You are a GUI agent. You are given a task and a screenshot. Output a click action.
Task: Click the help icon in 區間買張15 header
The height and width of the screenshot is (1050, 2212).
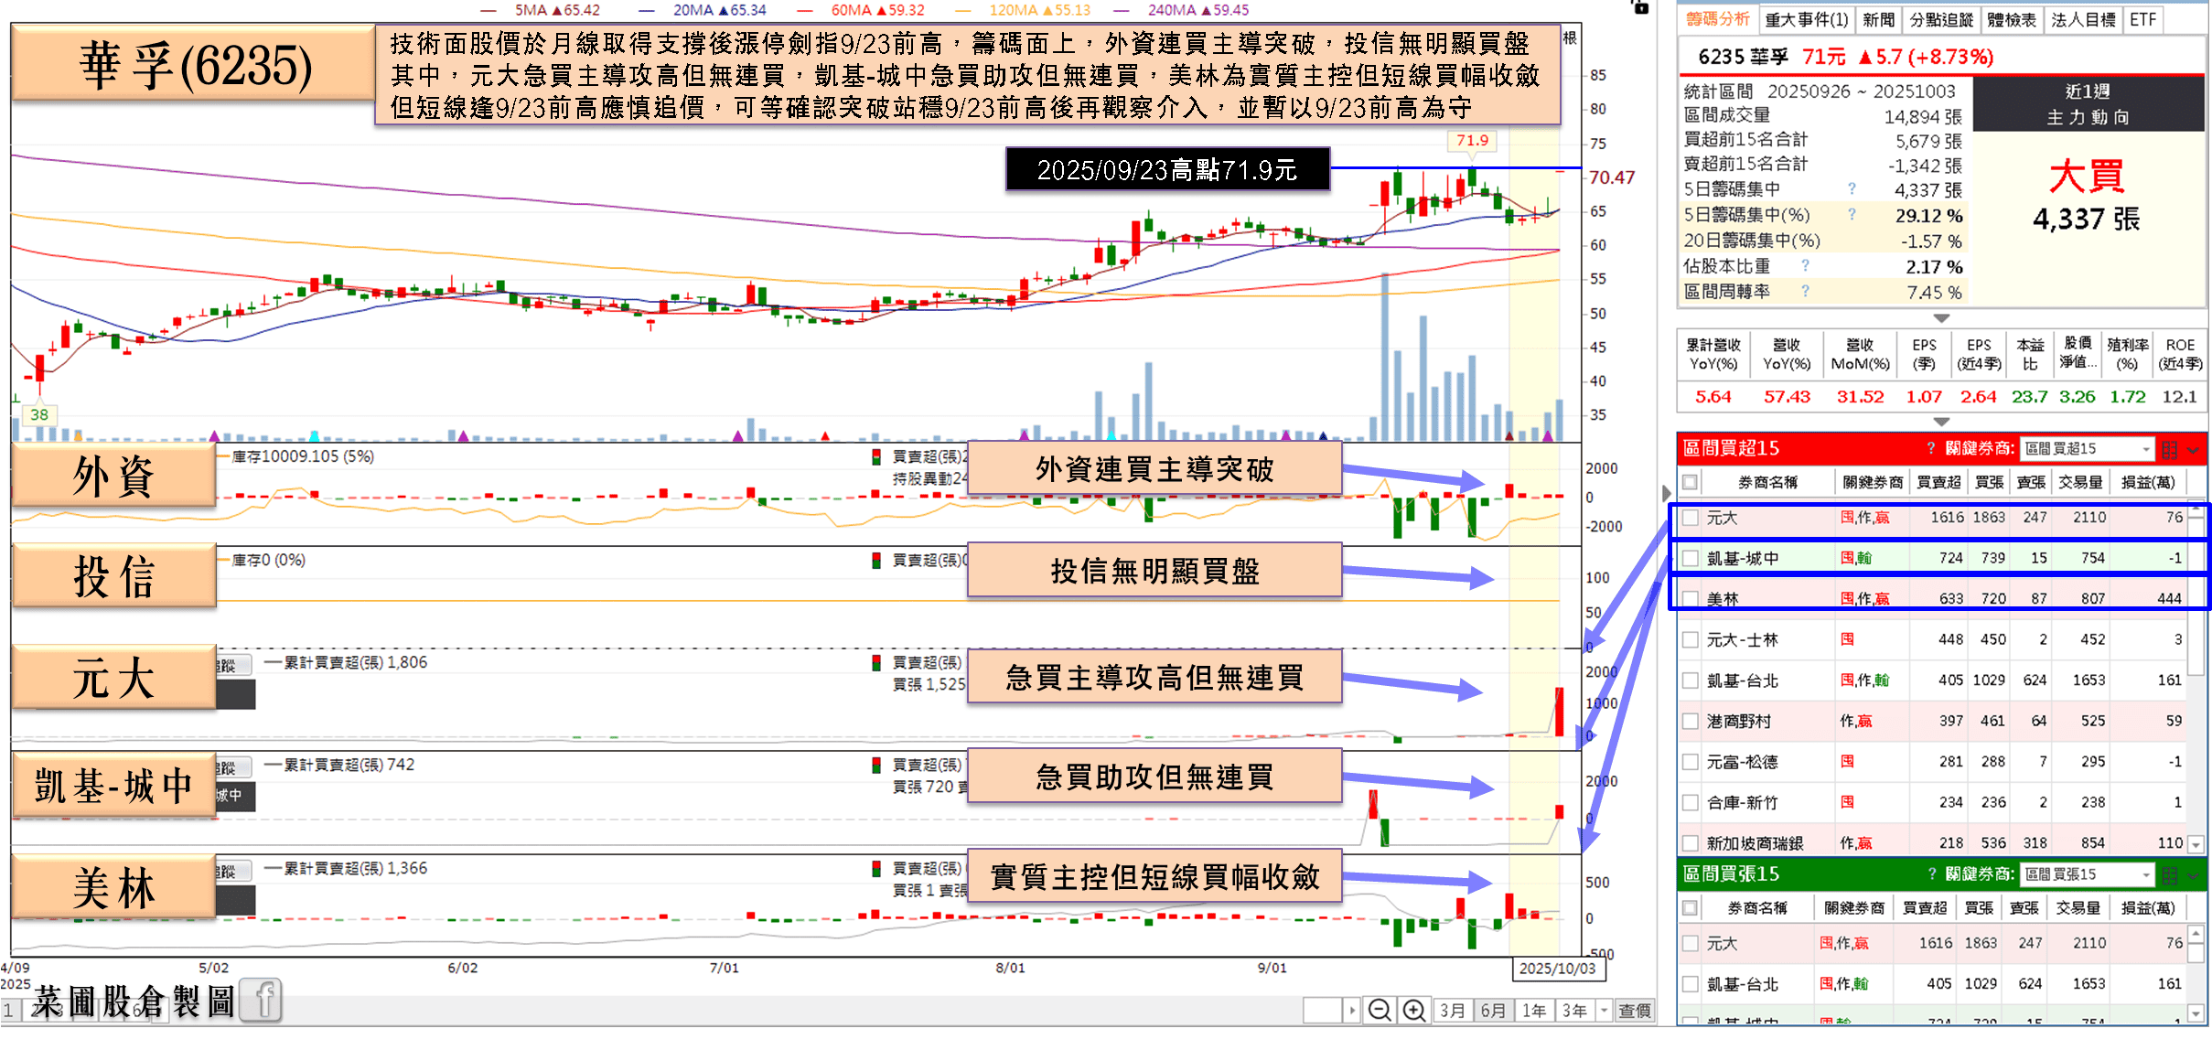1932,874
